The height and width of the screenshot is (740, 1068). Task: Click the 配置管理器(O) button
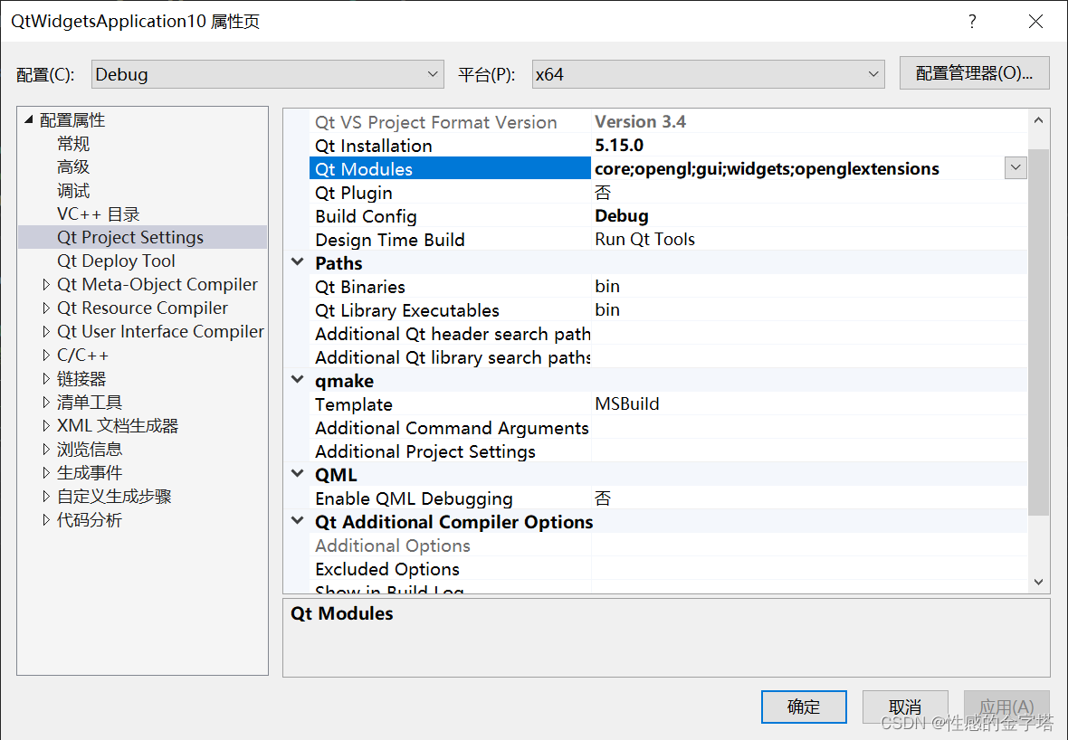coord(974,73)
